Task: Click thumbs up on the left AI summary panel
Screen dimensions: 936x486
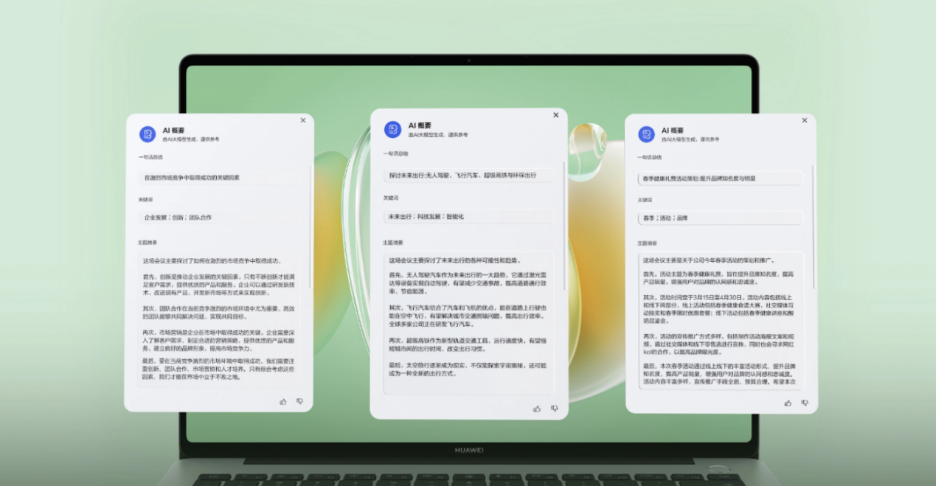Action: point(283,401)
